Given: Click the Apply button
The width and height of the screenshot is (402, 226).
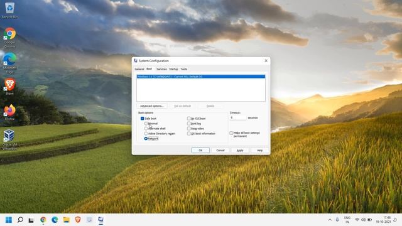Looking at the screenshot, I should (240, 151).
